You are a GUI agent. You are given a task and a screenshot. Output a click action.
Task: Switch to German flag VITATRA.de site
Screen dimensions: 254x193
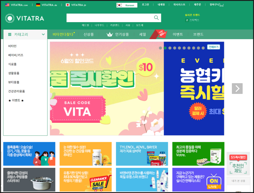pos(46,5)
